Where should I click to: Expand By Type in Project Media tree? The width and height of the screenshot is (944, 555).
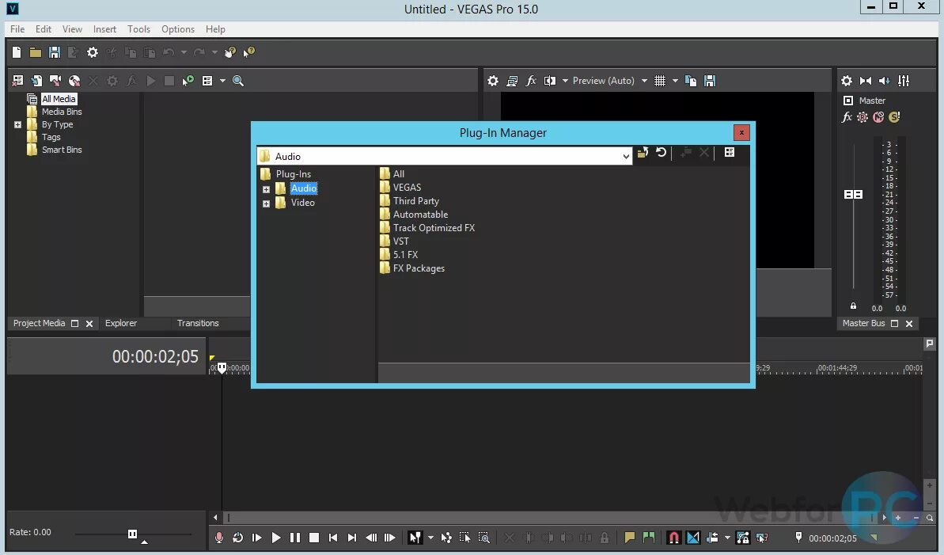[x=17, y=125]
